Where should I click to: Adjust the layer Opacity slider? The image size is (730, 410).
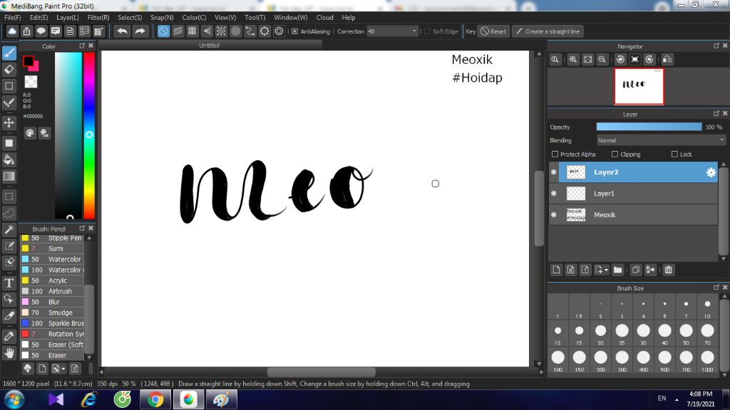coord(649,127)
